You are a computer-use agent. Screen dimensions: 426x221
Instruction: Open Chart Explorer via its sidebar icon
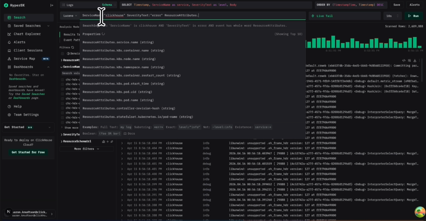click(9, 34)
